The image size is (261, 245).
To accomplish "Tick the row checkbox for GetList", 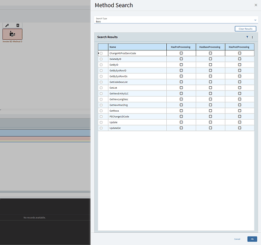I will [x=101, y=88].
